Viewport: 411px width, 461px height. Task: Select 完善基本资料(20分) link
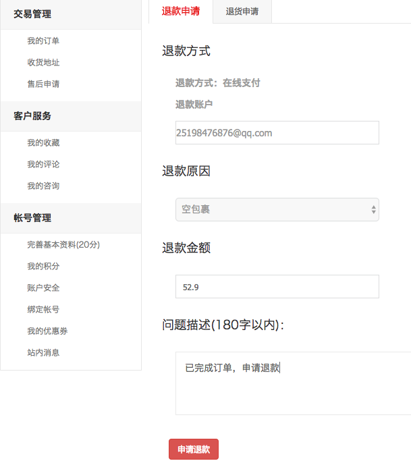click(63, 245)
